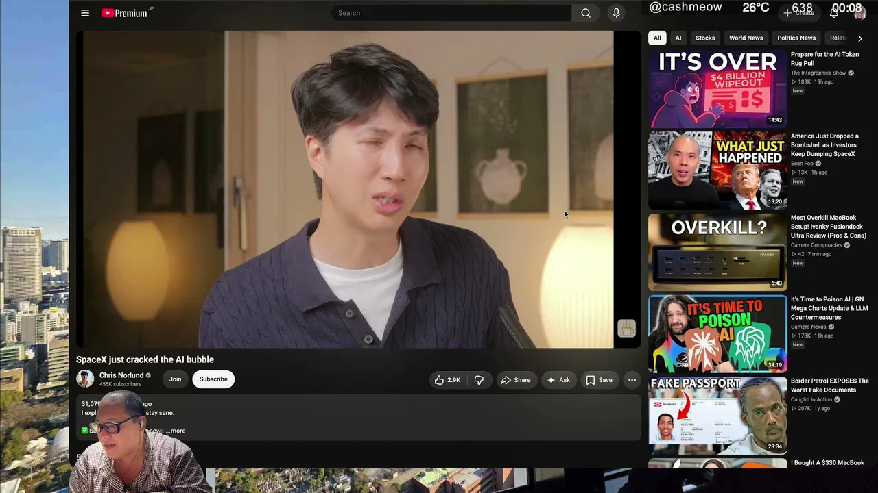Click the '42 7 min ago' stats text

point(811,254)
